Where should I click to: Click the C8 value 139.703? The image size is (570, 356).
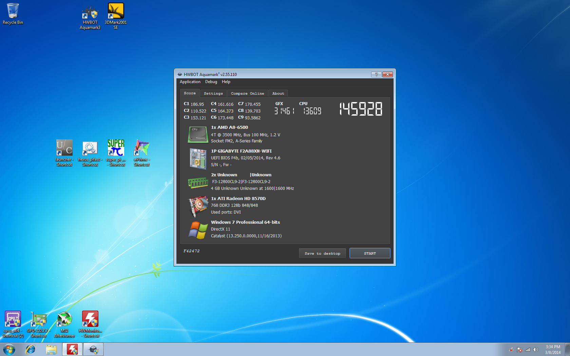coord(253,111)
